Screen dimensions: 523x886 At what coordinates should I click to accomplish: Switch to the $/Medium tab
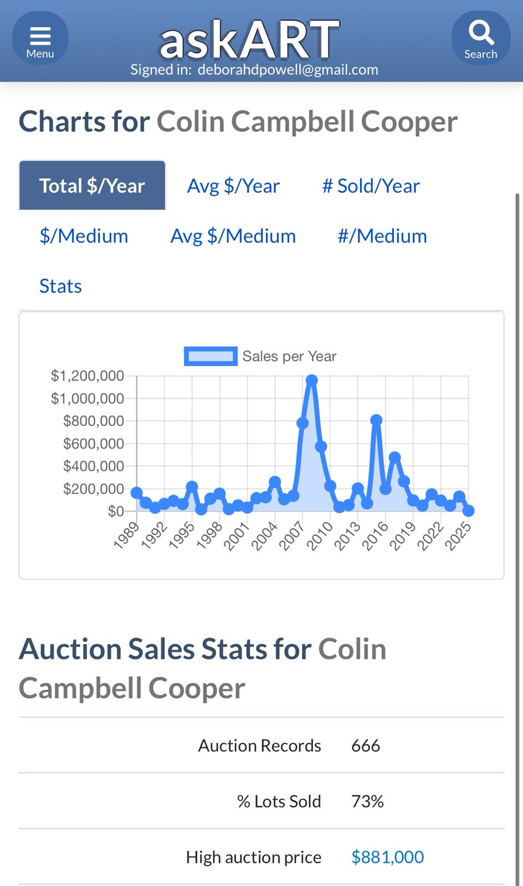[x=84, y=236]
